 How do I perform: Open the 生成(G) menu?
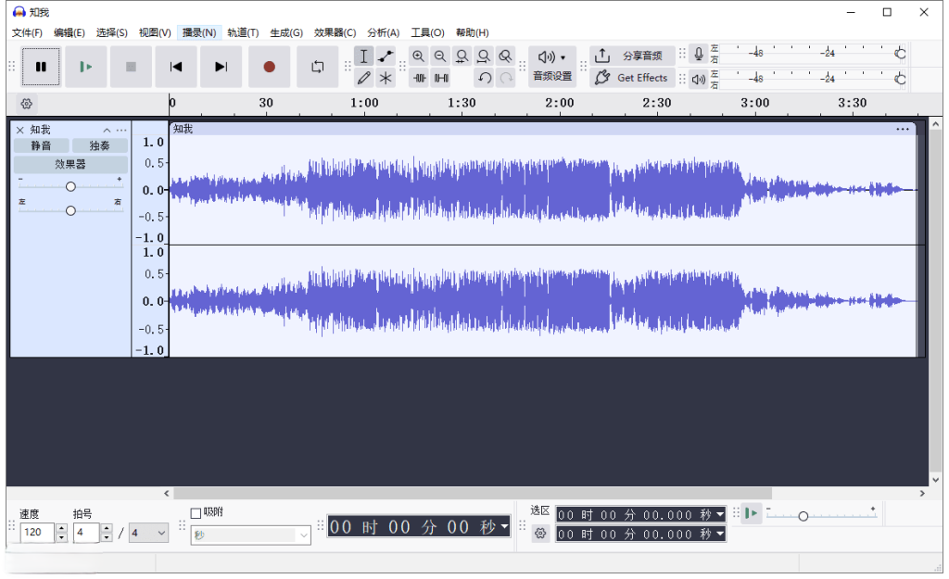point(286,32)
